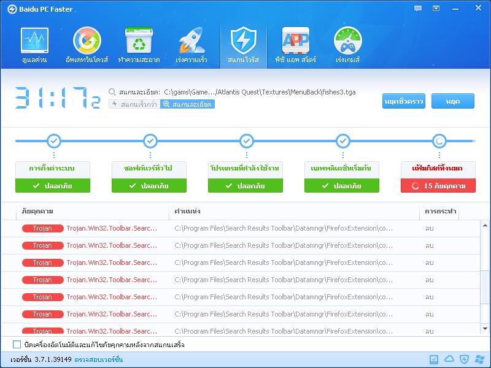The image size is (491, 368).
Task: Open the สแกนไวรัส virus scan tab
Action: click(x=244, y=42)
